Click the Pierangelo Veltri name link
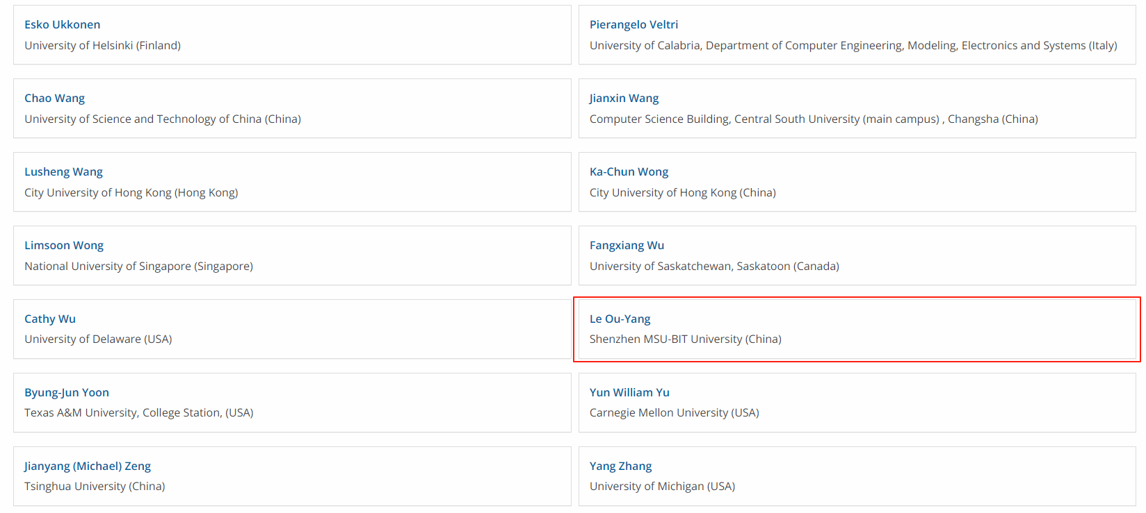The width and height of the screenshot is (1146, 513). (633, 25)
